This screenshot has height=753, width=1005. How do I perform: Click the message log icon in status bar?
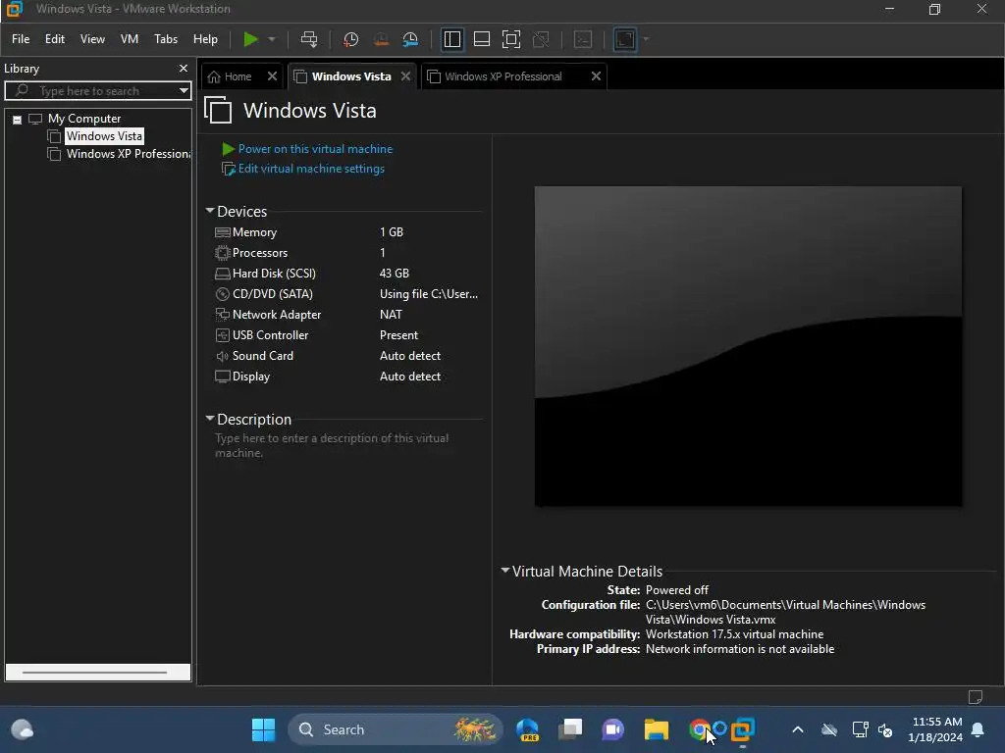pos(975,697)
